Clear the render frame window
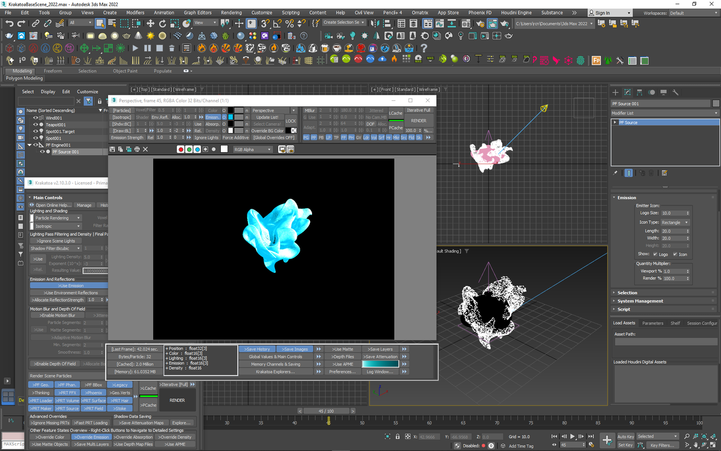This screenshot has height=451, width=721. (145, 149)
